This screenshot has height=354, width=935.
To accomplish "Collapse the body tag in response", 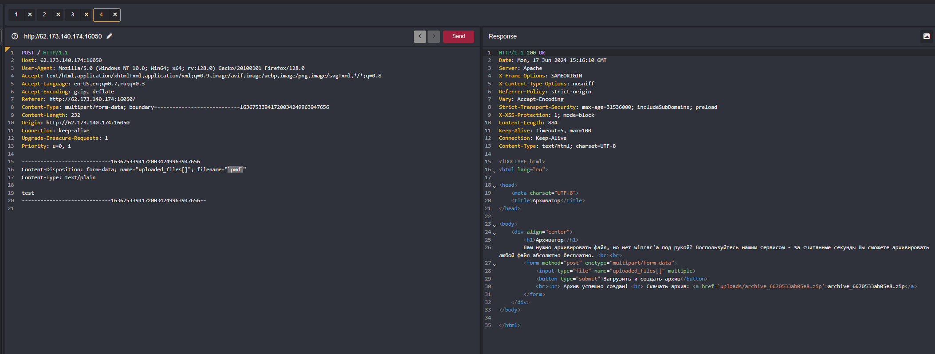I will click(x=495, y=225).
